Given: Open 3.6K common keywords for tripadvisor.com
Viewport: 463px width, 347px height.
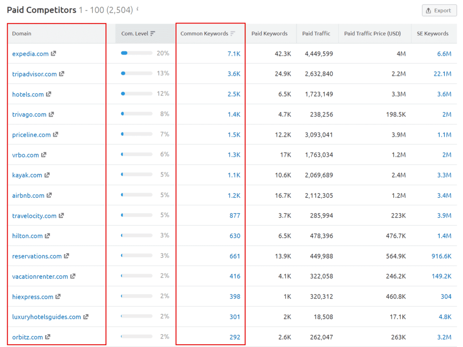Looking at the screenshot, I should (x=234, y=74).
